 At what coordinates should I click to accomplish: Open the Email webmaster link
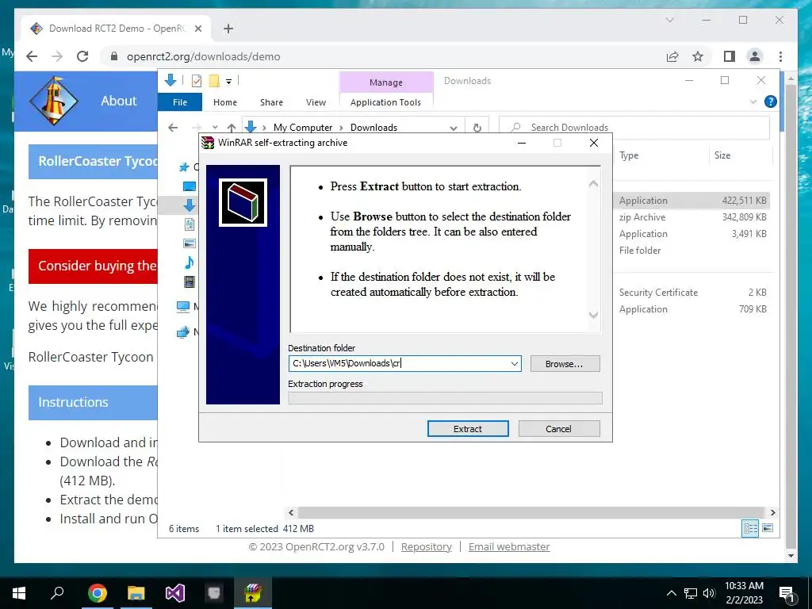coord(509,547)
